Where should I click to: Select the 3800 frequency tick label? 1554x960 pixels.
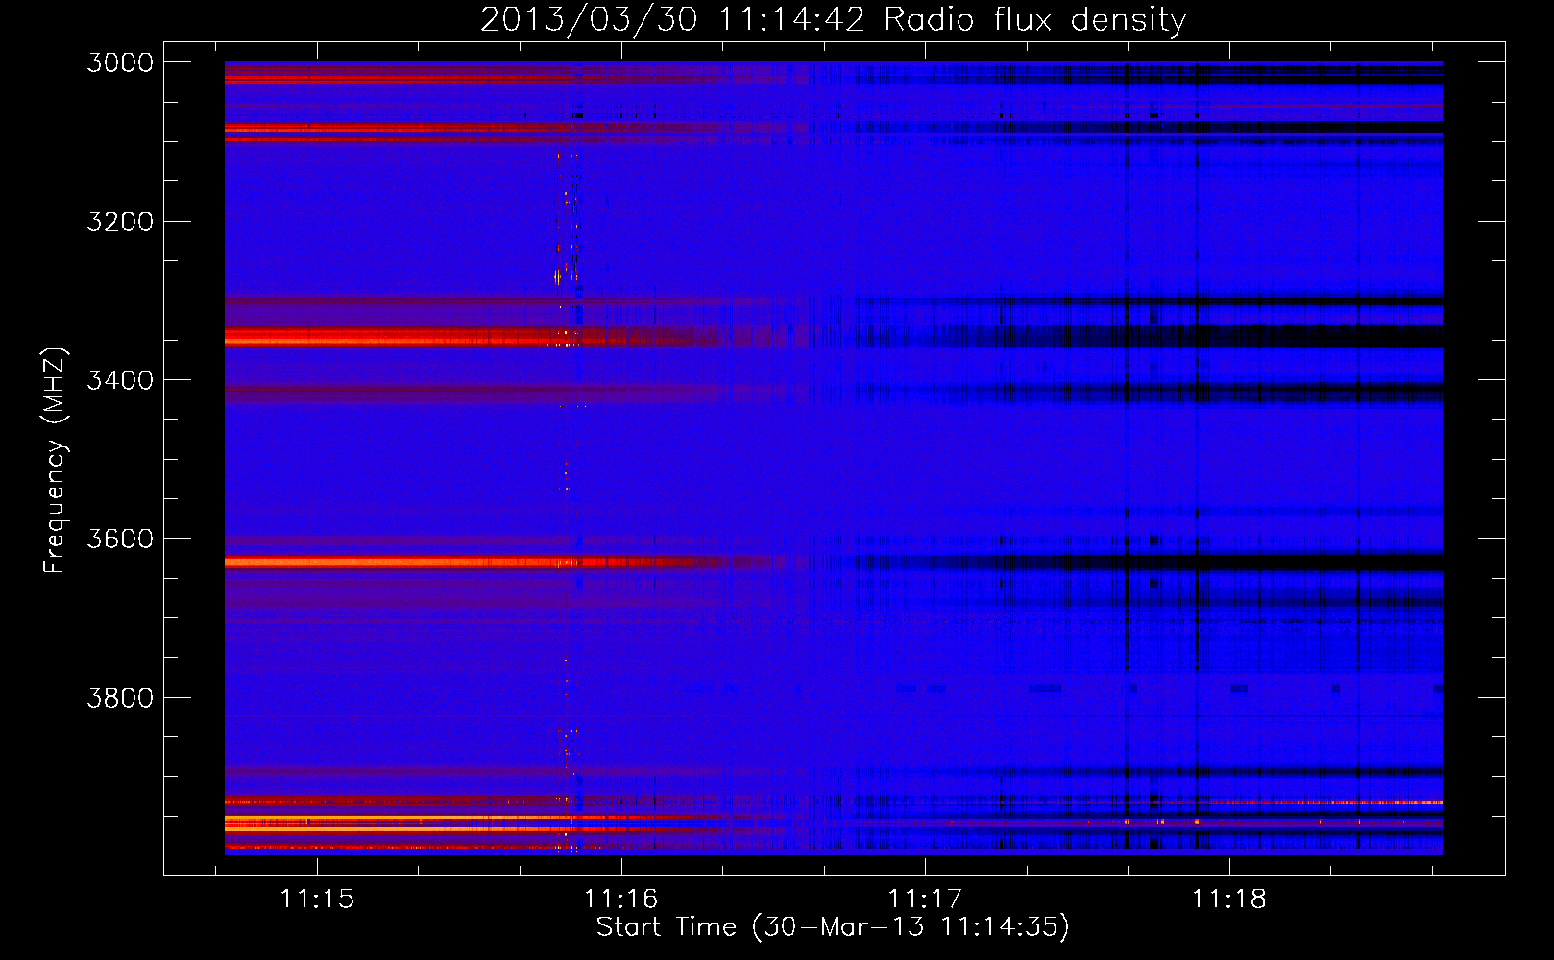point(120,697)
